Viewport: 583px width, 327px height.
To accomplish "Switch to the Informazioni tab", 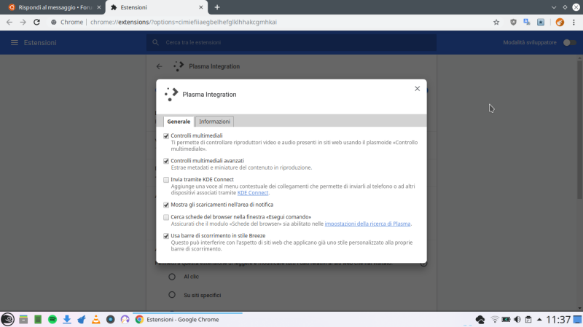I will [x=214, y=122].
